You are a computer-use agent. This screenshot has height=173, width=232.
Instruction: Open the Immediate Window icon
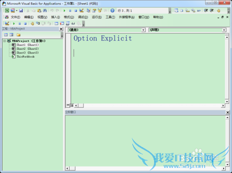pyautogui.click(x=62, y=24)
